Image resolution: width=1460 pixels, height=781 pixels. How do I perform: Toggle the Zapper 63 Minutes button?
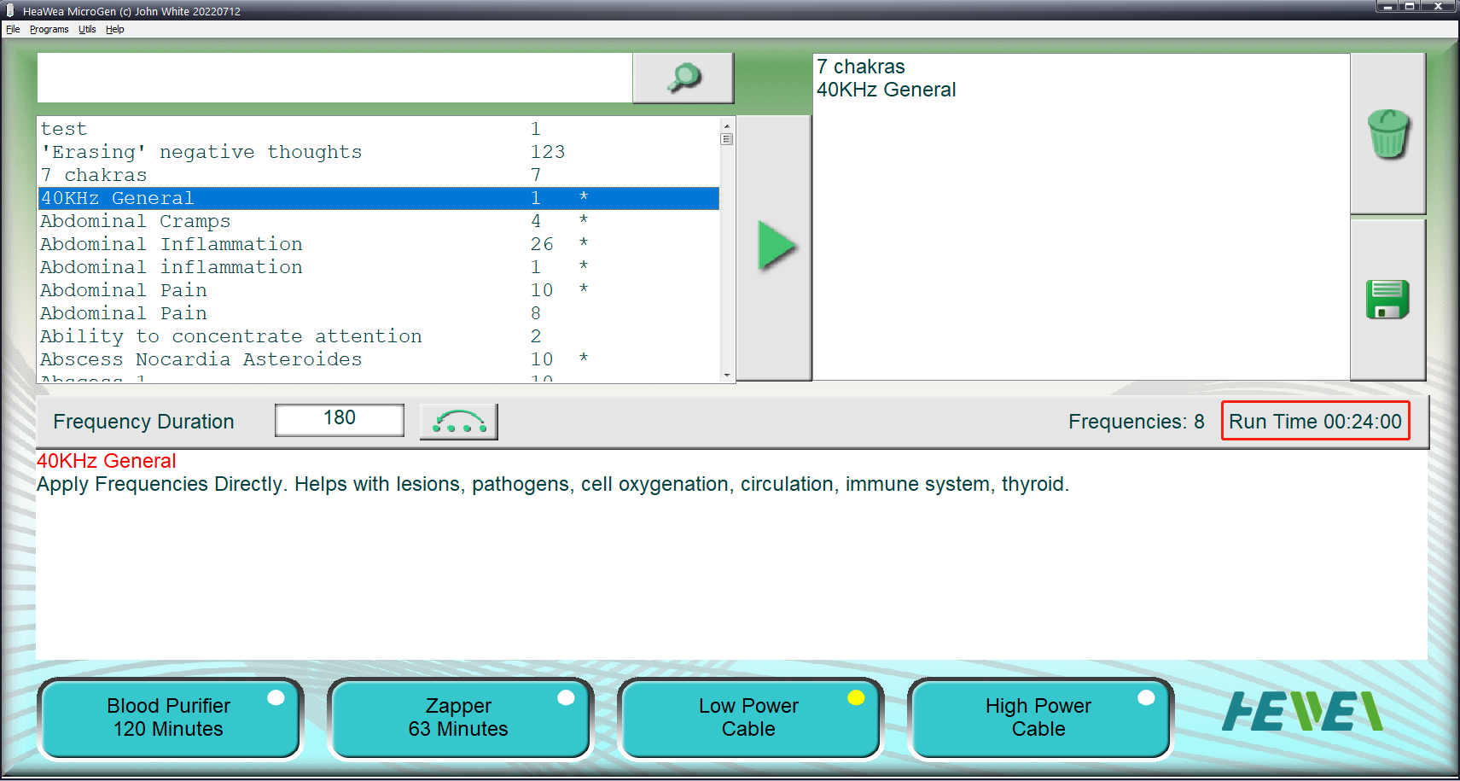pyautogui.click(x=458, y=718)
